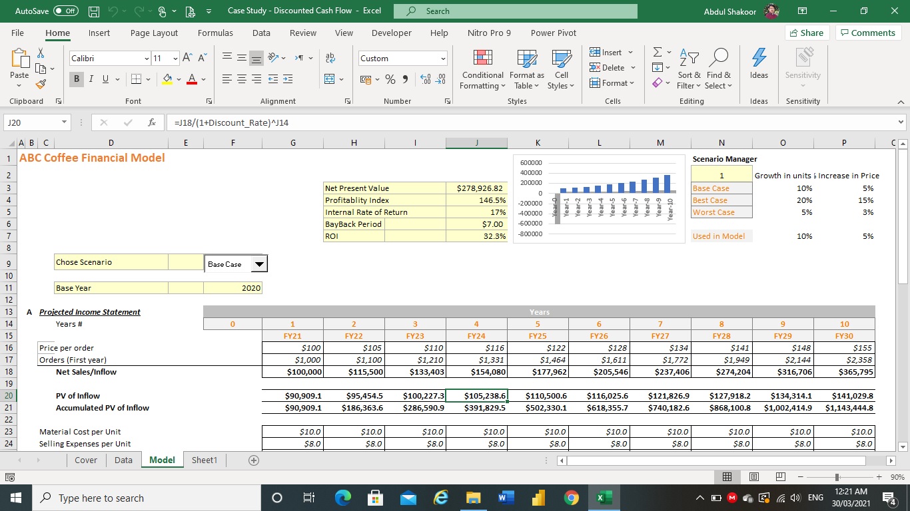This screenshot has height=511, width=910.
Task: Insert function using the fx icon
Action: click(152, 122)
